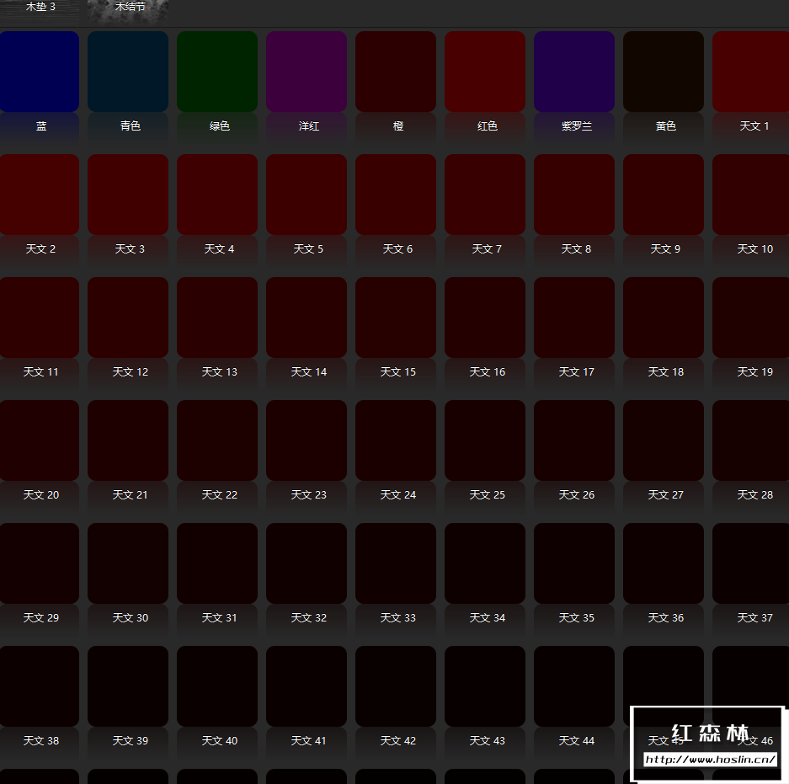Click the 天文 36 swatch
789x784 pixels.
click(664, 563)
